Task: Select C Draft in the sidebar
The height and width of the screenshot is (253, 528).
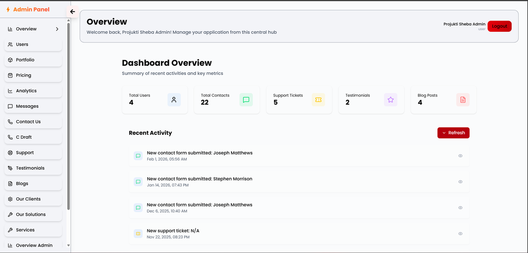Action: (x=33, y=137)
